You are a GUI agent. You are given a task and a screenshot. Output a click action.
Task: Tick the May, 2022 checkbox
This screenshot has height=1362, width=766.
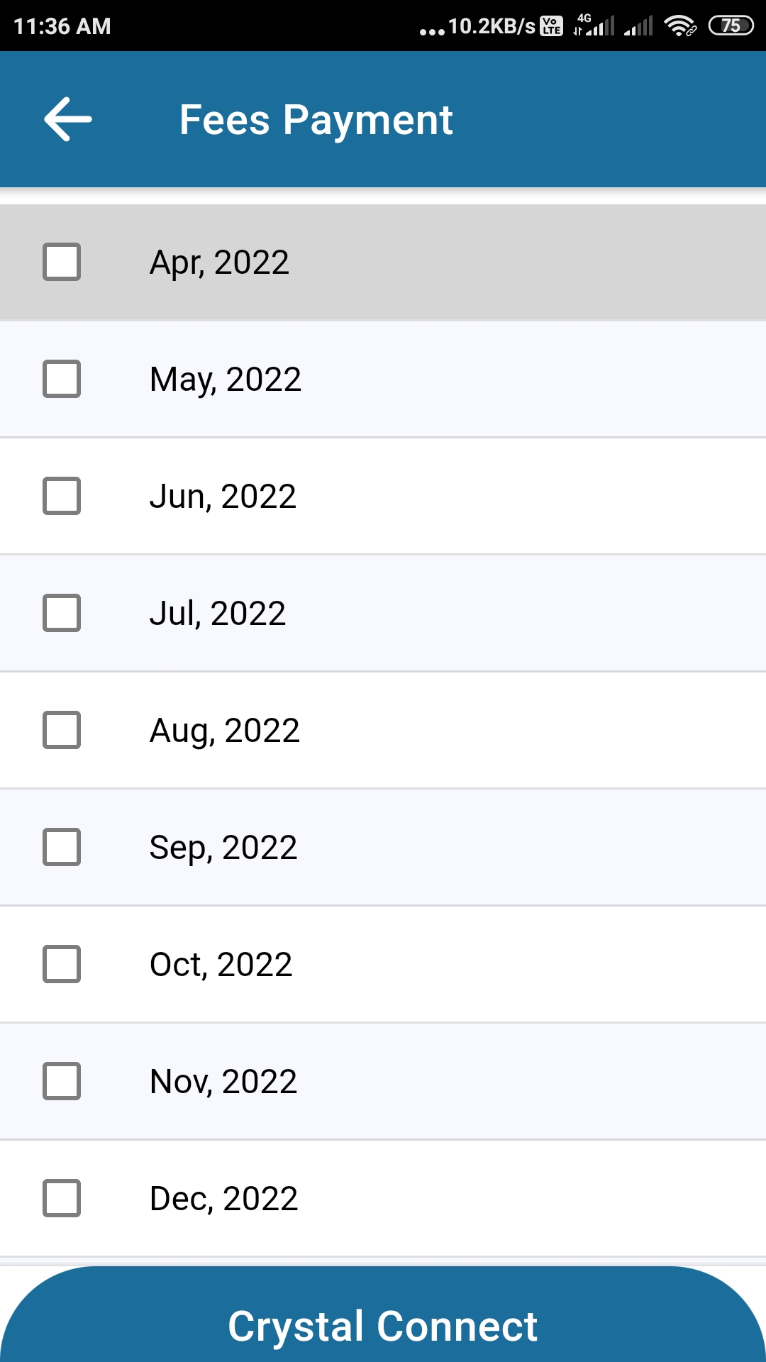point(62,379)
